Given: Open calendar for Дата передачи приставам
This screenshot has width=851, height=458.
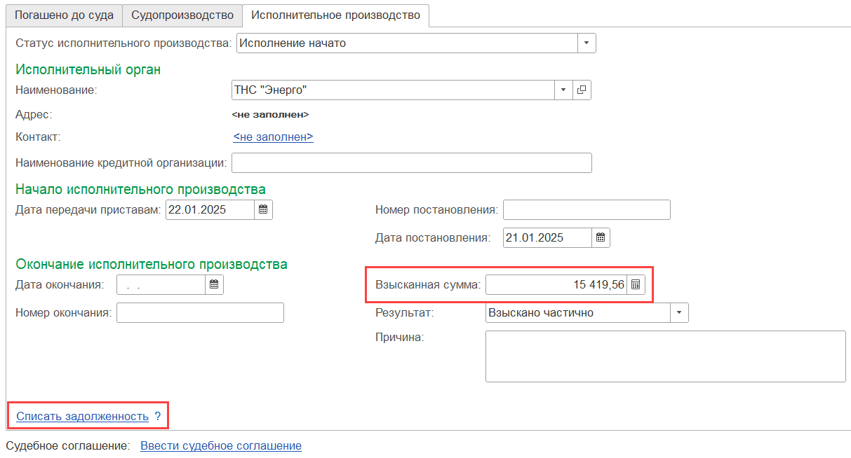Looking at the screenshot, I should 263,209.
